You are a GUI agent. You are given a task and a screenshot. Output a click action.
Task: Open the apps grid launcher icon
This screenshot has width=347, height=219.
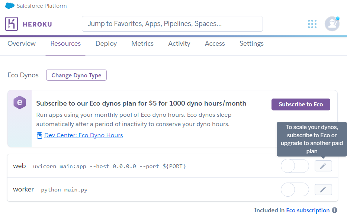(x=312, y=24)
